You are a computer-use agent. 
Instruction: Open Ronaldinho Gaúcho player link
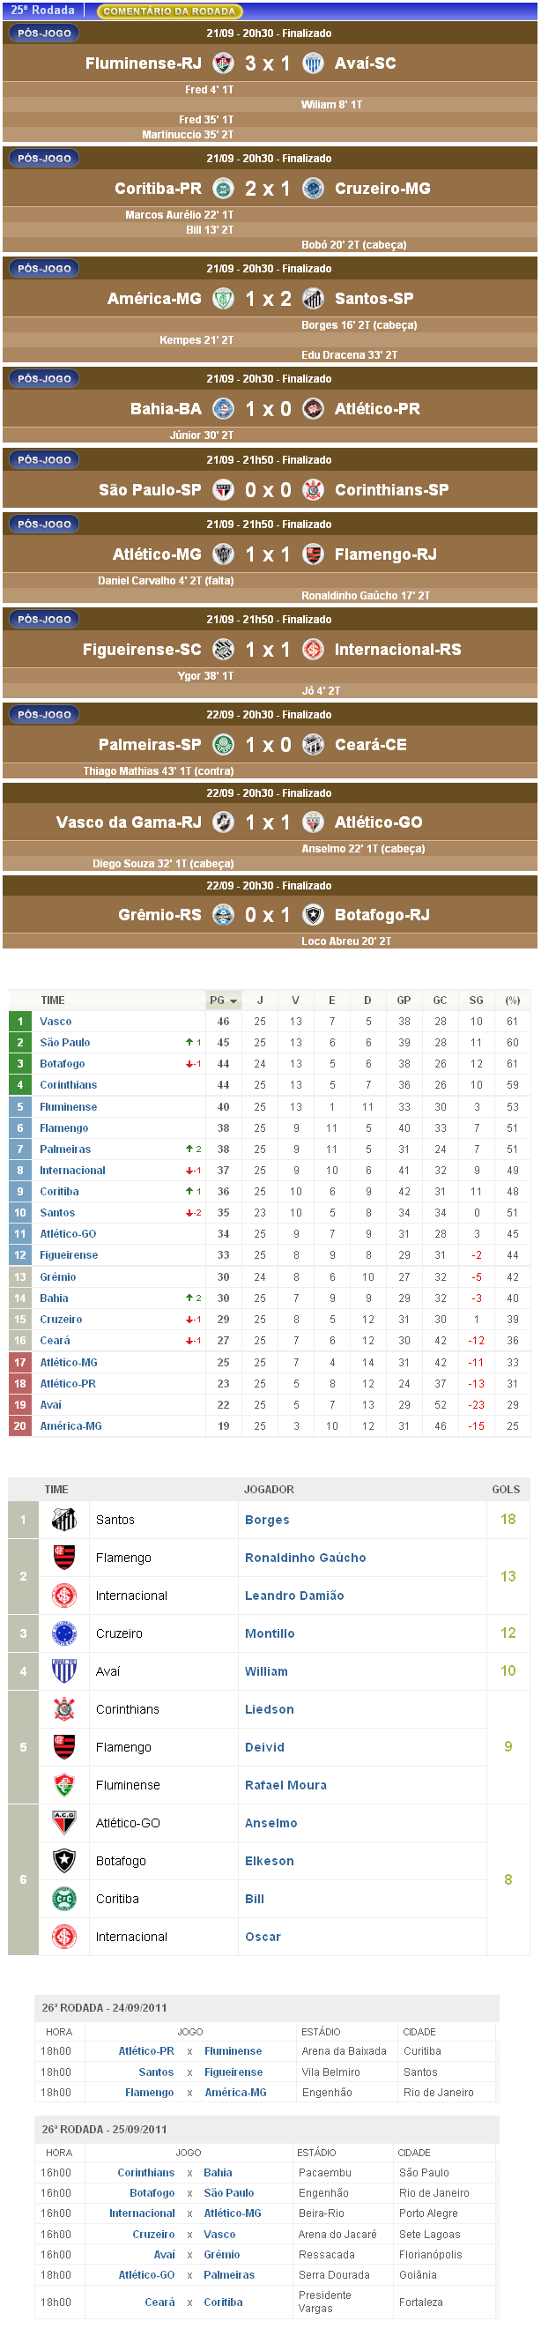pos(306,1558)
